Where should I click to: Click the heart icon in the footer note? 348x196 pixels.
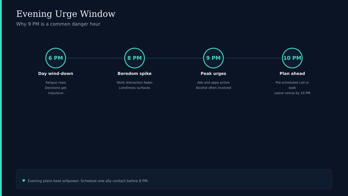(24, 181)
